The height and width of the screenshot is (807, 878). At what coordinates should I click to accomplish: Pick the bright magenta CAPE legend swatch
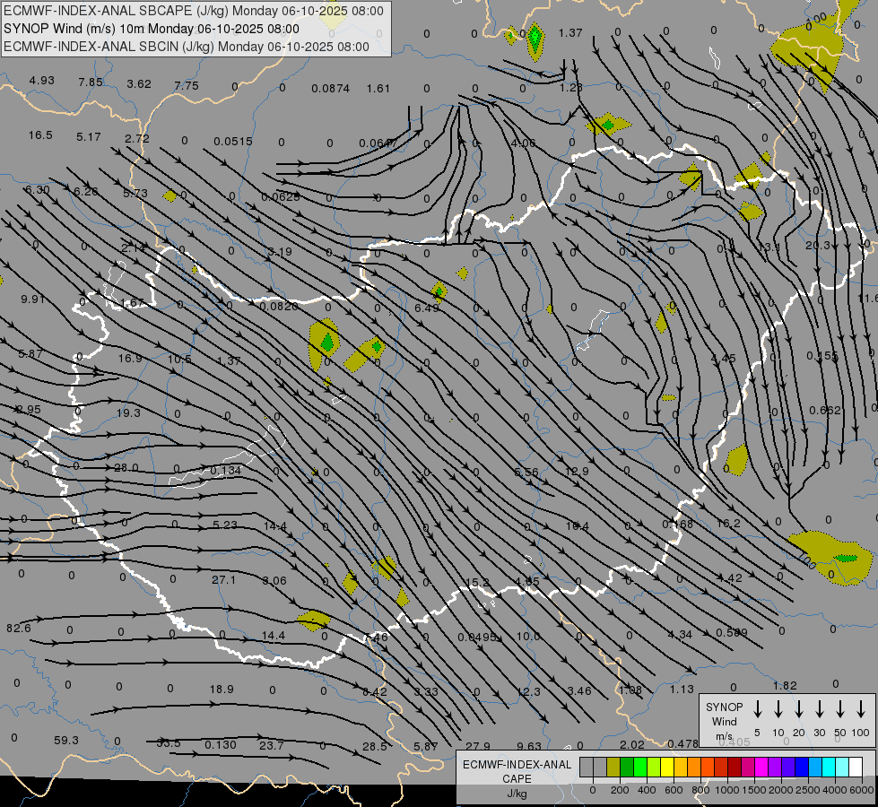pyautogui.click(x=761, y=767)
